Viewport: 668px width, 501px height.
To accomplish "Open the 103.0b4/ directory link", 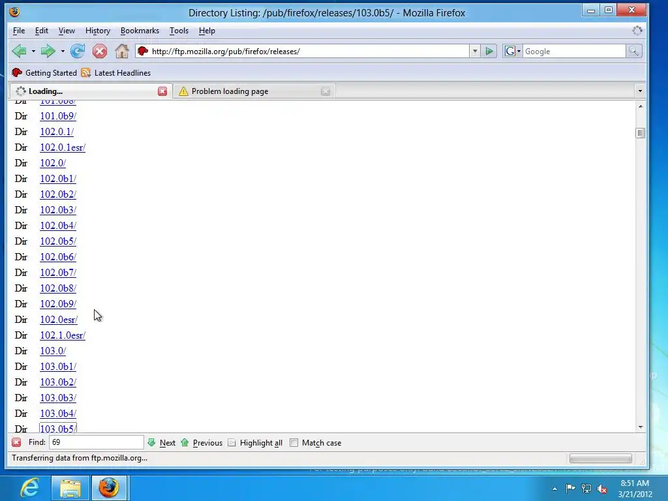I will 58,414.
